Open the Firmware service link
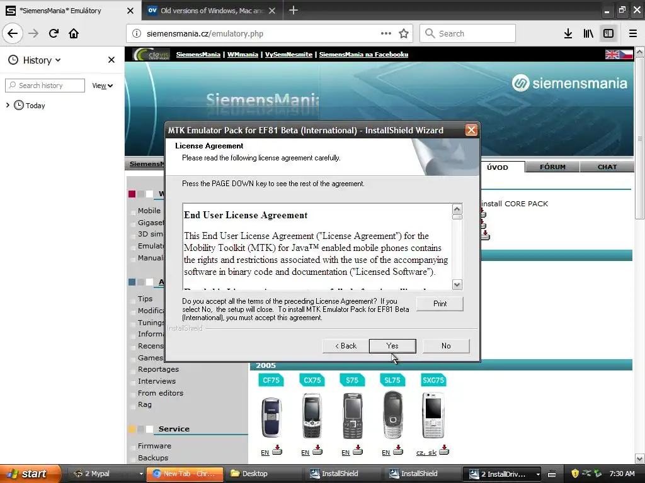 click(x=154, y=446)
